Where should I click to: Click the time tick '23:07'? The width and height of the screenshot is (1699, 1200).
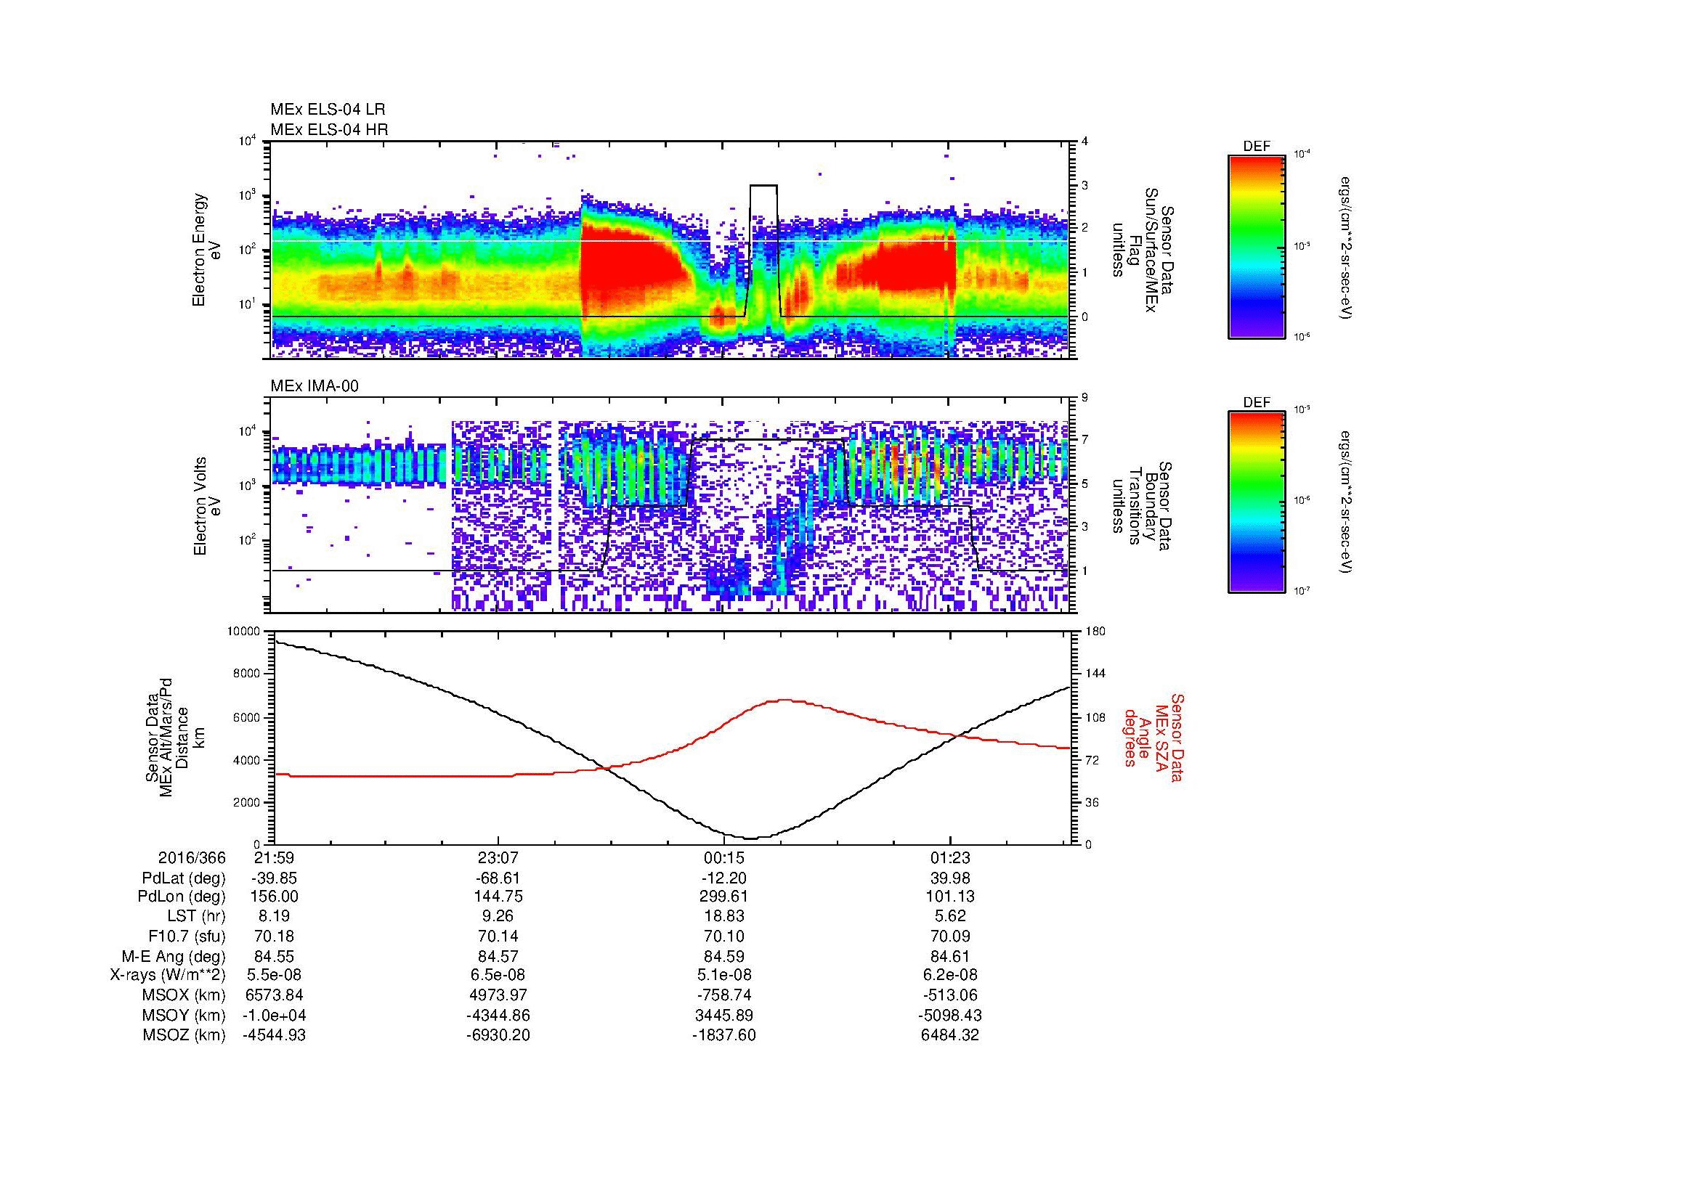click(x=499, y=857)
